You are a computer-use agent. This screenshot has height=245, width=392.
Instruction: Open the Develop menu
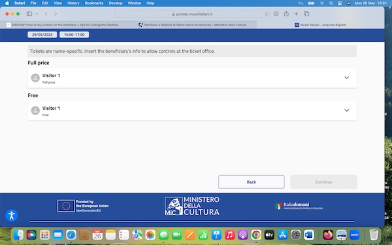tap(116, 3)
